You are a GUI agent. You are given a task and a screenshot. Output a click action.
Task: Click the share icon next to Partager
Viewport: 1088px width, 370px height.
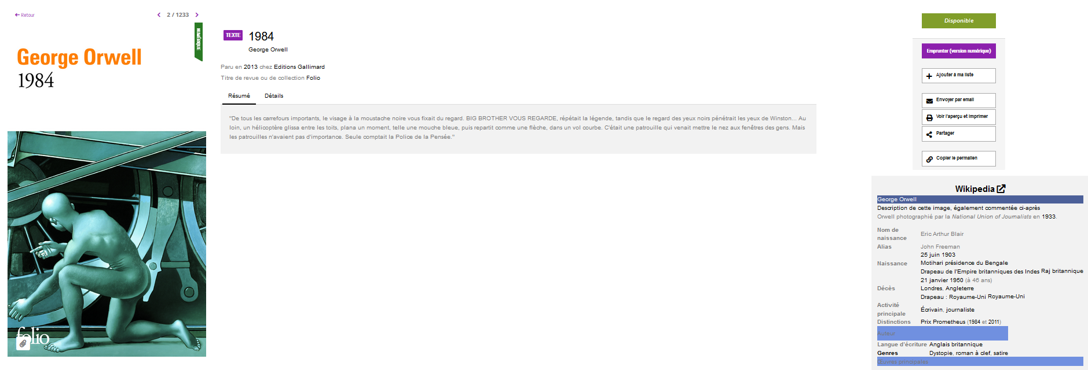tap(929, 134)
